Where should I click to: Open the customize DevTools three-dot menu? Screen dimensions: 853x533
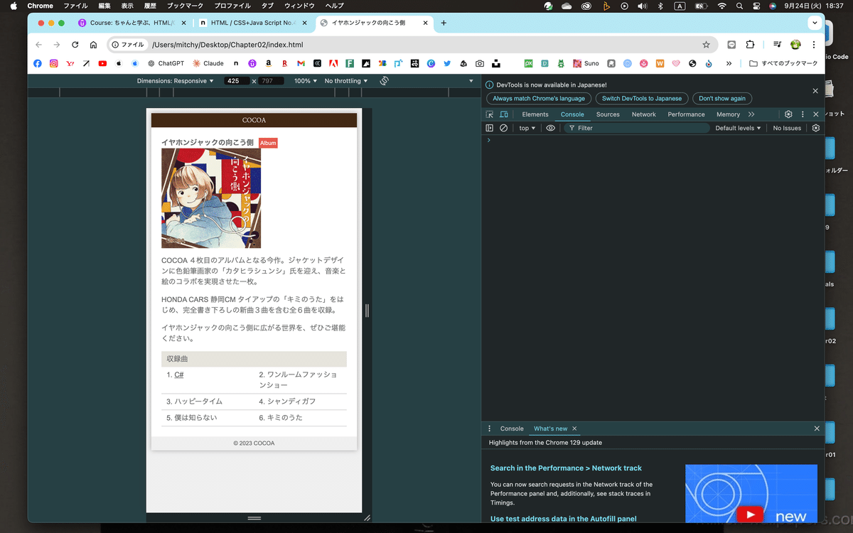click(x=802, y=114)
